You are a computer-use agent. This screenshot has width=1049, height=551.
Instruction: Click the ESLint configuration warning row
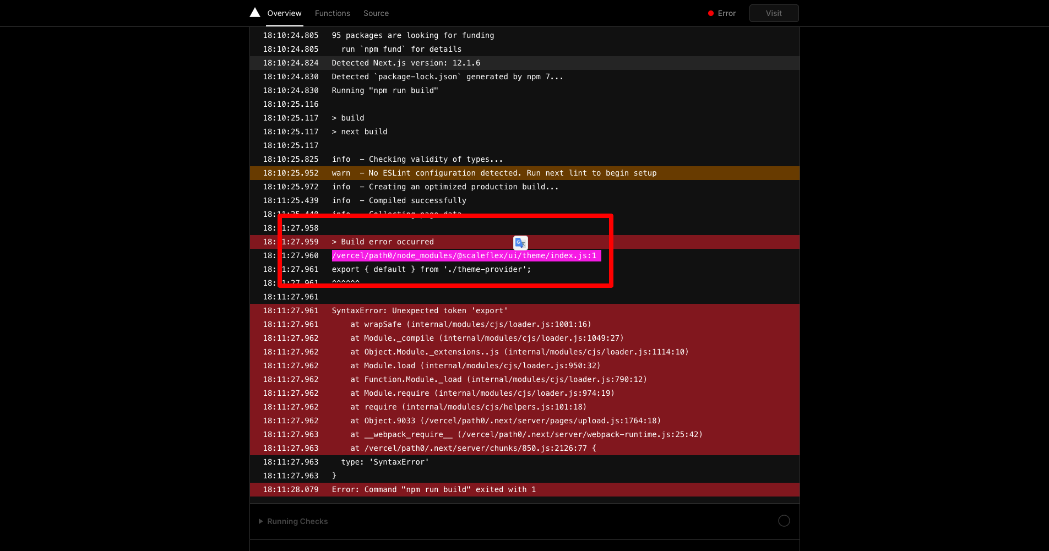(x=493, y=173)
